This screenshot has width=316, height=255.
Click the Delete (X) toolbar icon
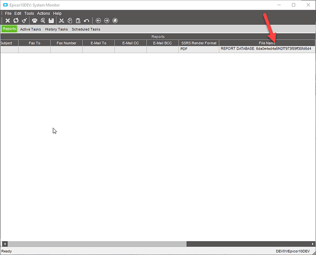point(8,20)
